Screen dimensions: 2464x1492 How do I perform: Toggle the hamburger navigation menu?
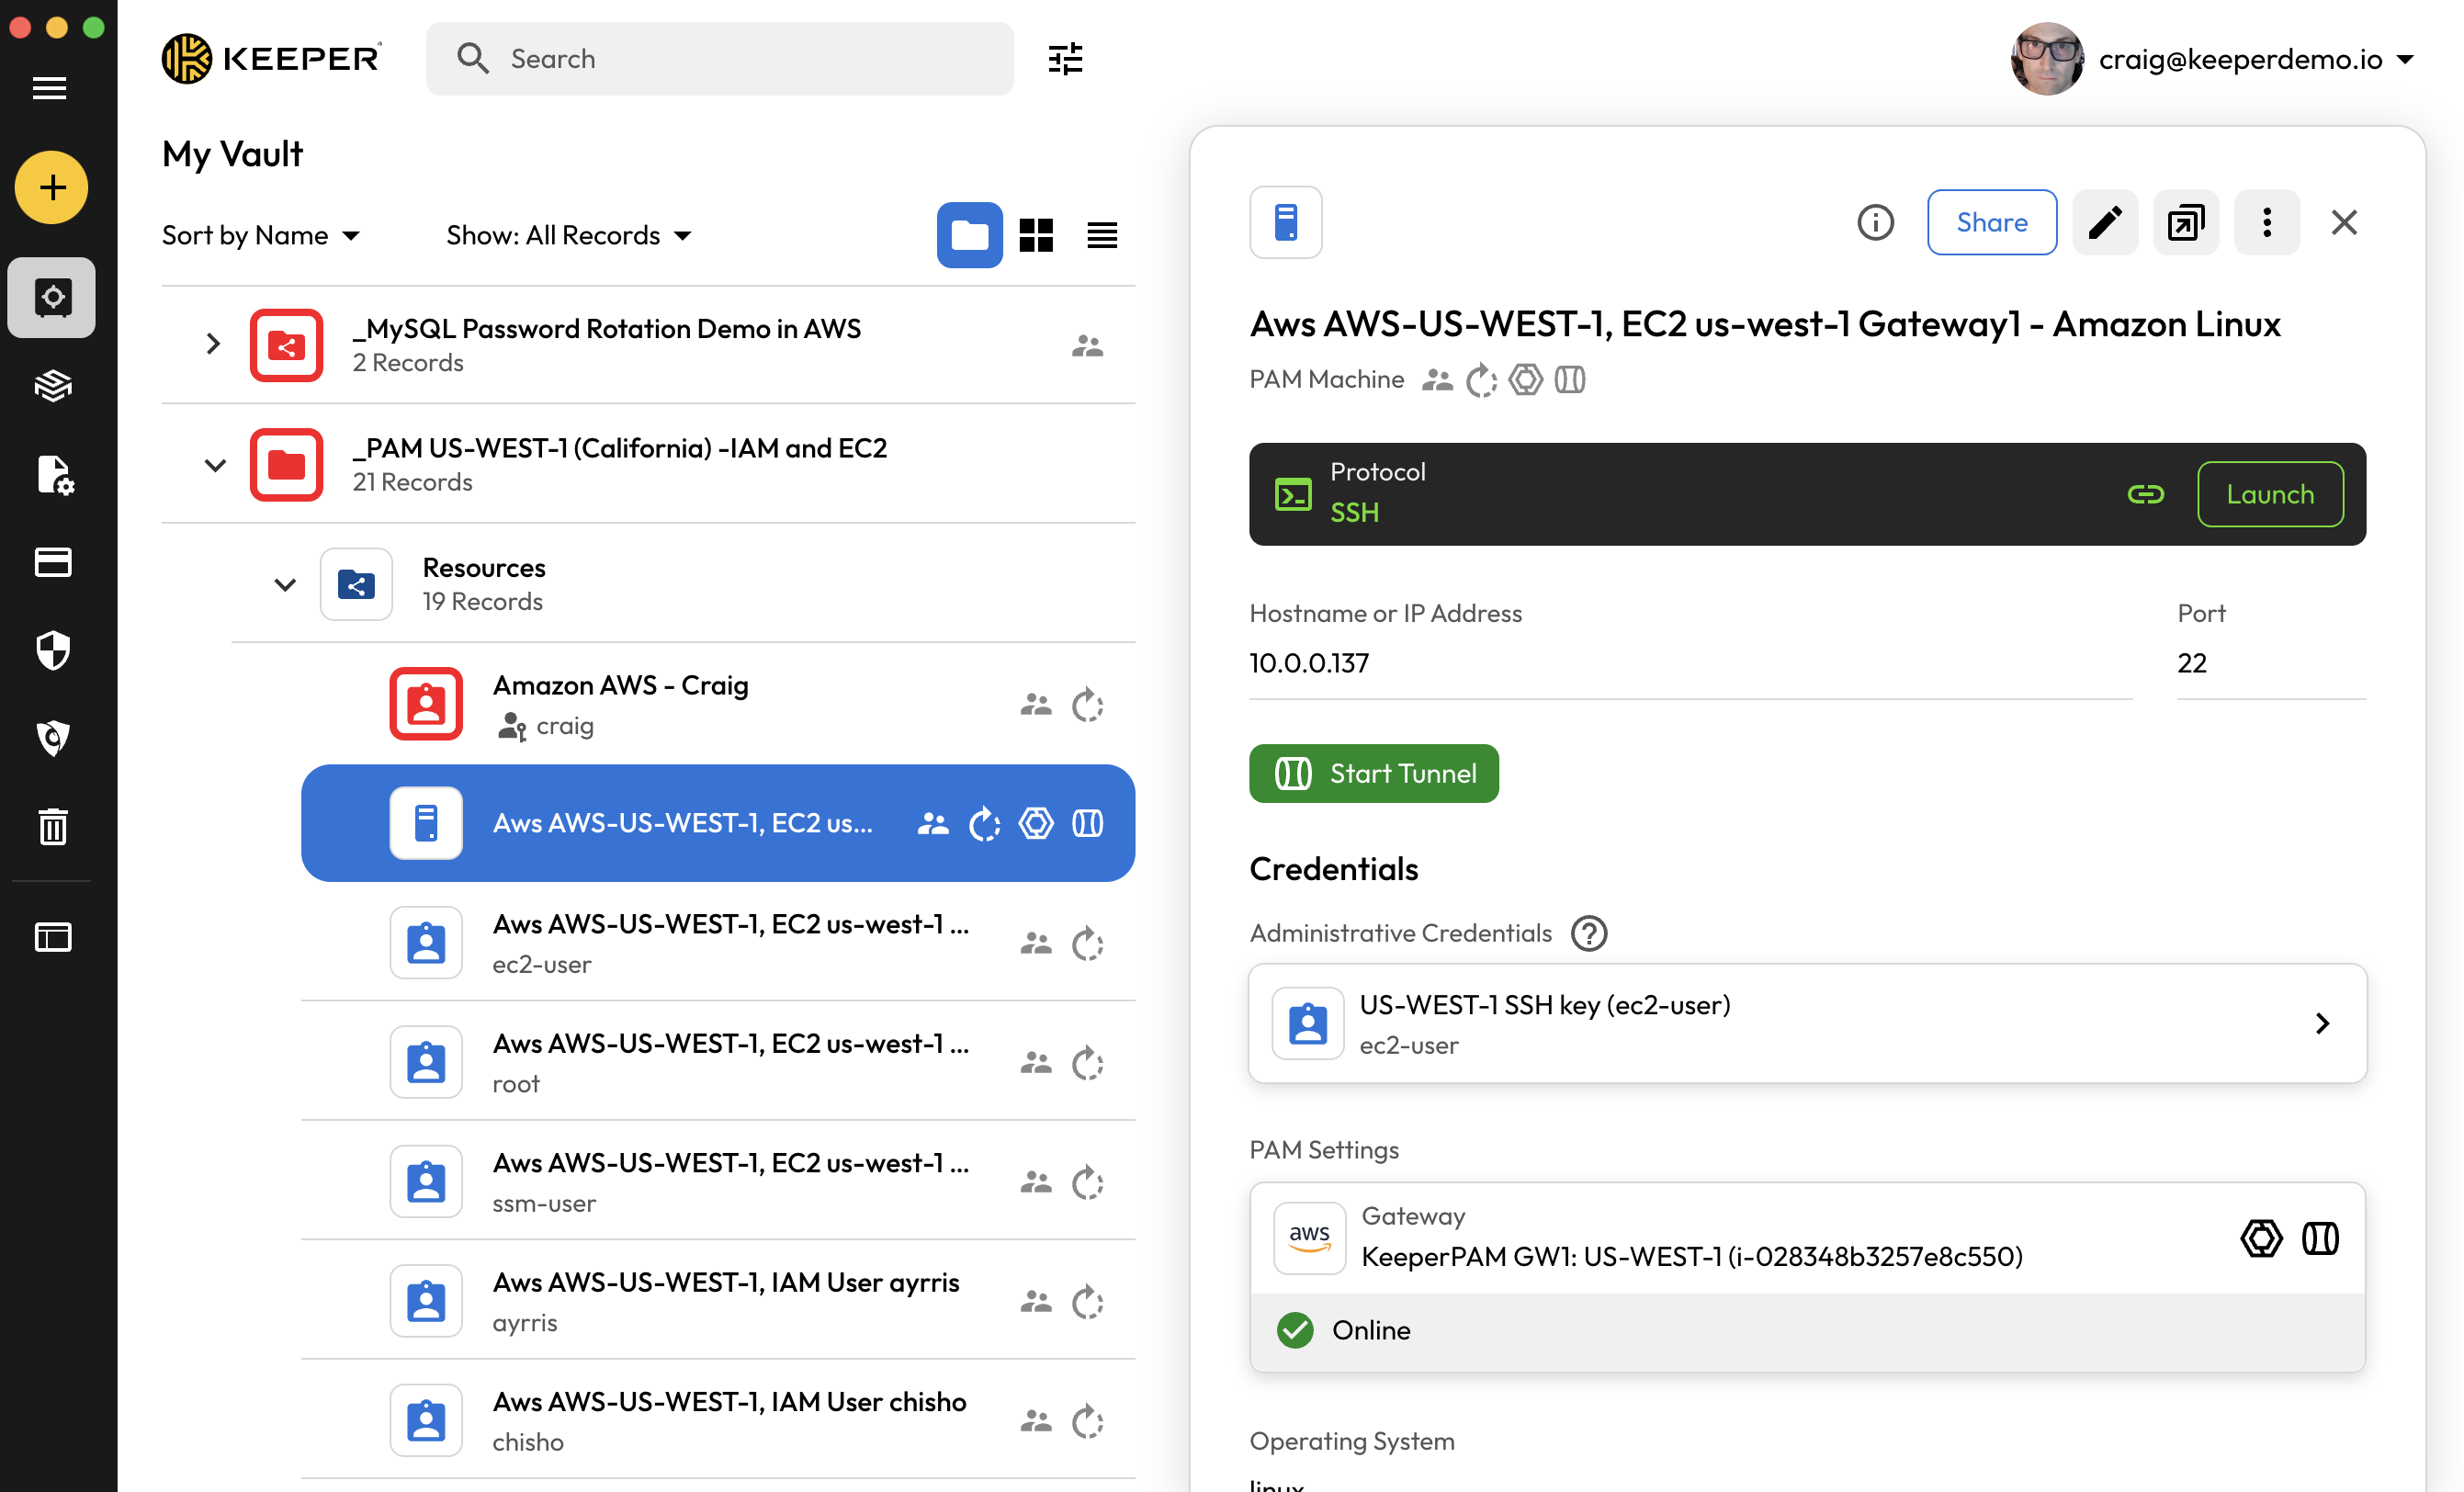click(x=50, y=88)
